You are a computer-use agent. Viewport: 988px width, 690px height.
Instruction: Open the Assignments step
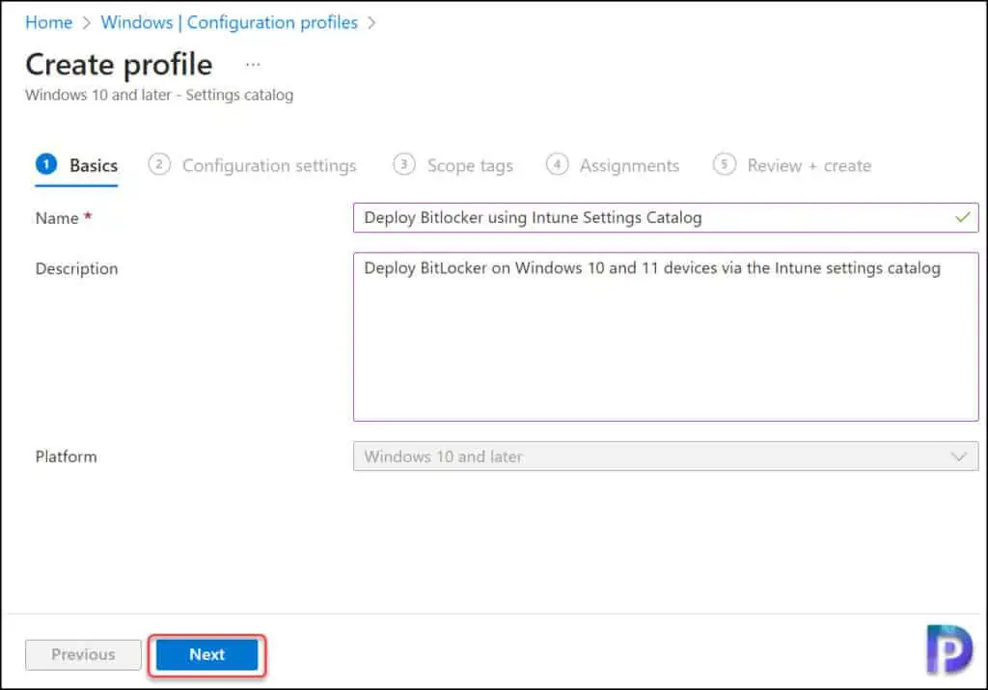click(x=613, y=165)
